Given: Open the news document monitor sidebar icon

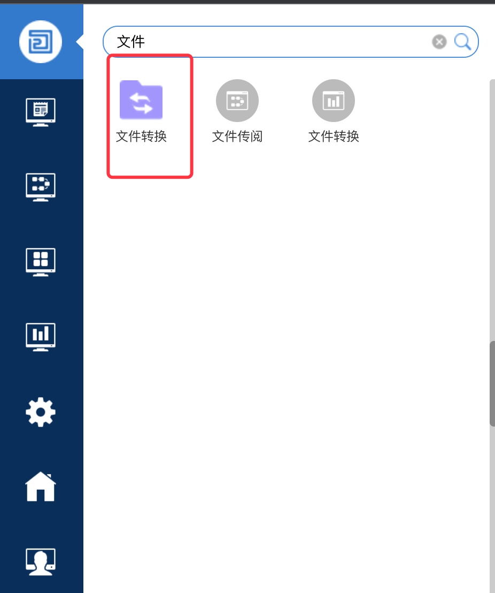Looking at the screenshot, I should pos(41,112).
